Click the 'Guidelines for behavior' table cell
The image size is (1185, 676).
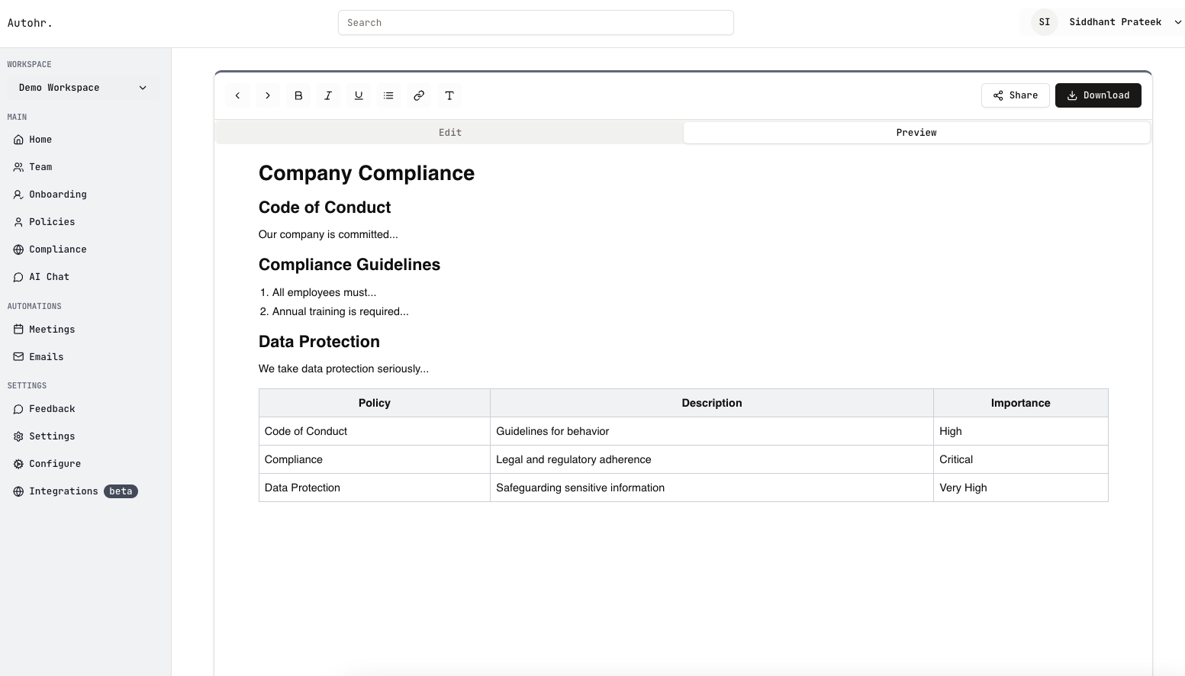(x=712, y=431)
